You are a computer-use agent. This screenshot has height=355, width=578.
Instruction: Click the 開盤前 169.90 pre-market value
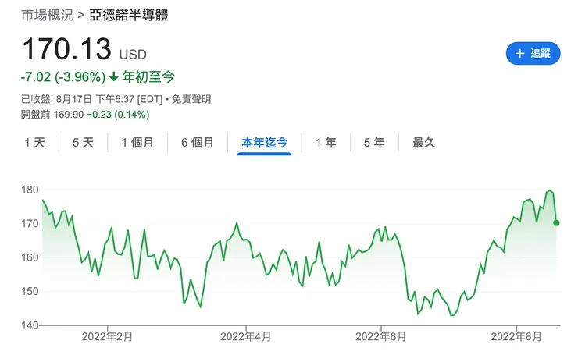click(x=52, y=115)
